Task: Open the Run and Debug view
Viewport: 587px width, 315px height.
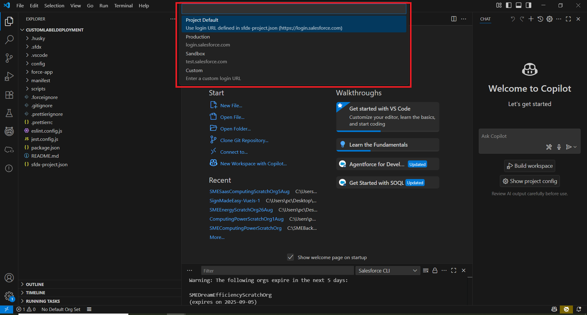Action: (9, 76)
